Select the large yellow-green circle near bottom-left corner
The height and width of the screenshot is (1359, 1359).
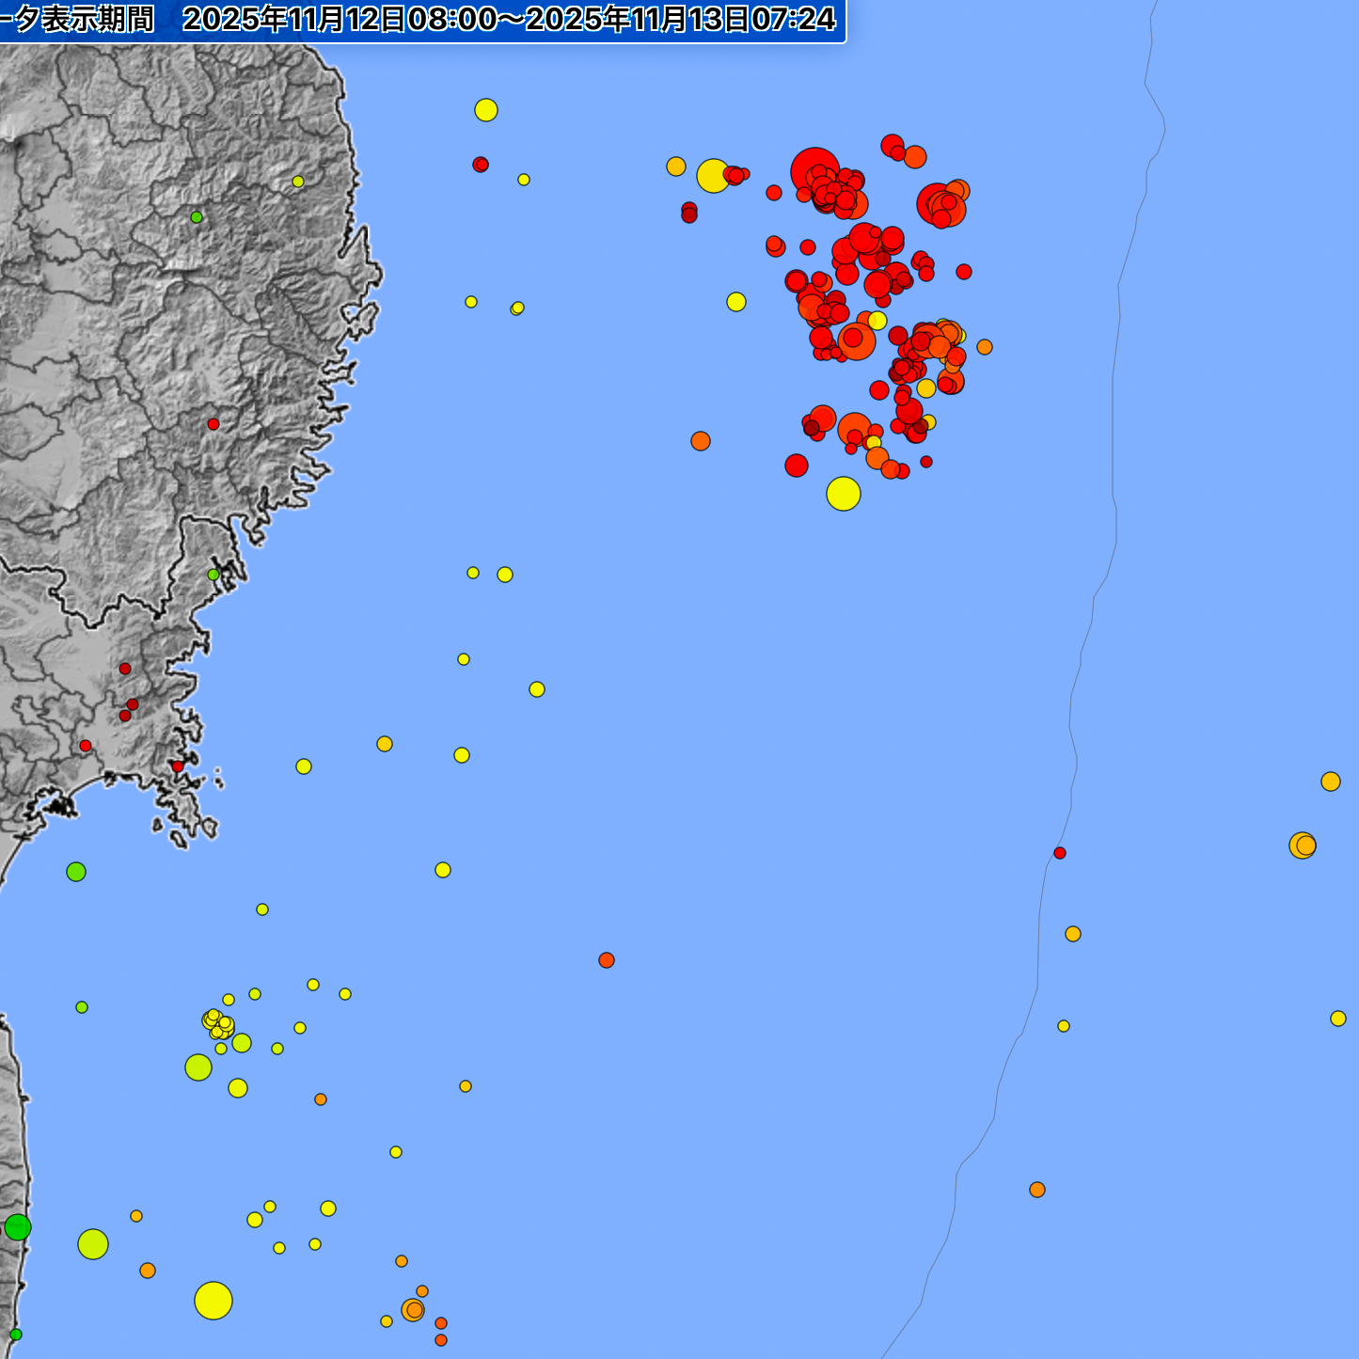(93, 1244)
